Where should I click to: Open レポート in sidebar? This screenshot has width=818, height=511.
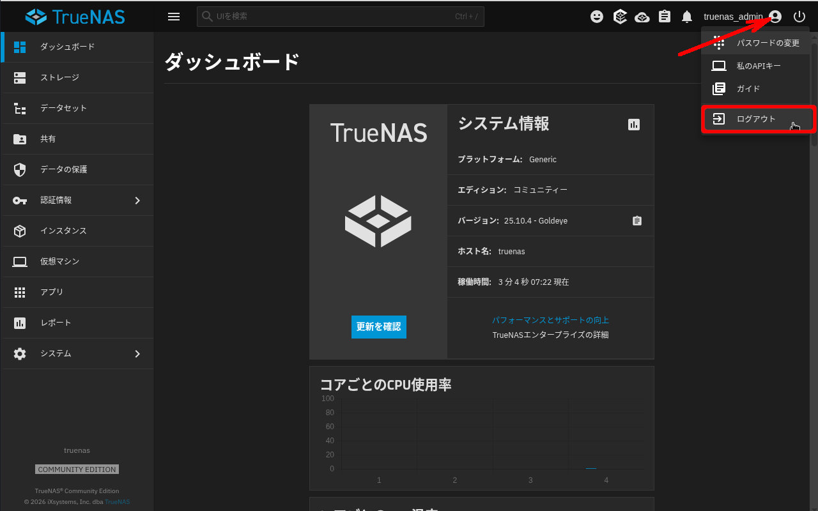click(x=78, y=323)
